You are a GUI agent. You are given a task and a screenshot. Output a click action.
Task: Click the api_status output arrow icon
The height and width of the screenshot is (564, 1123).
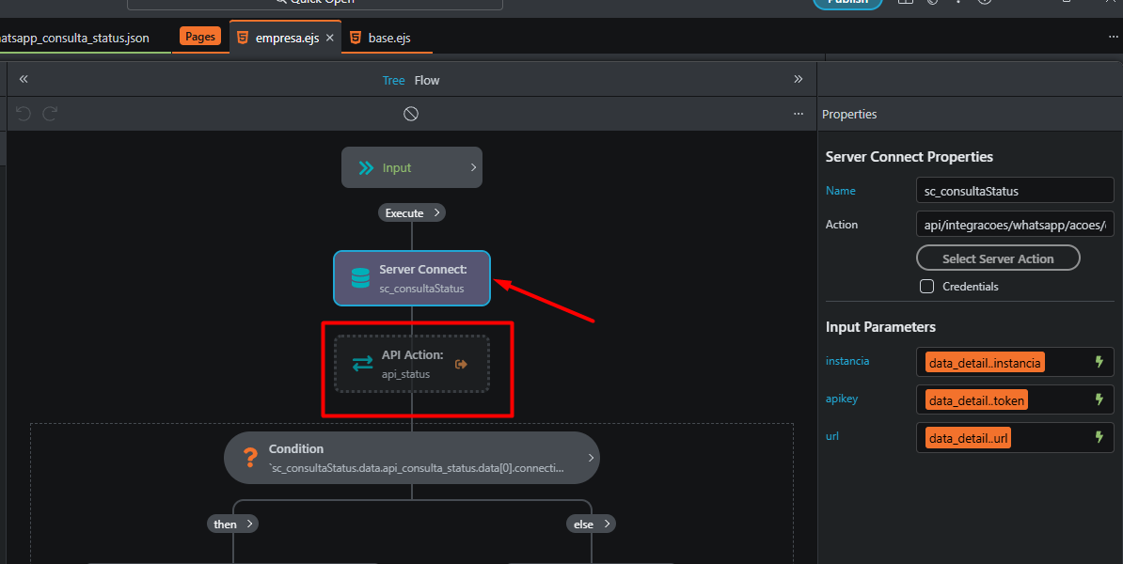point(461,364)
